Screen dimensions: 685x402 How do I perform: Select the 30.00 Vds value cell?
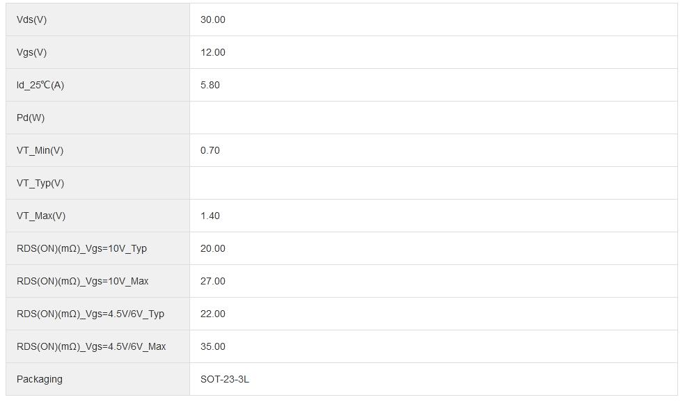pos(213,19)
